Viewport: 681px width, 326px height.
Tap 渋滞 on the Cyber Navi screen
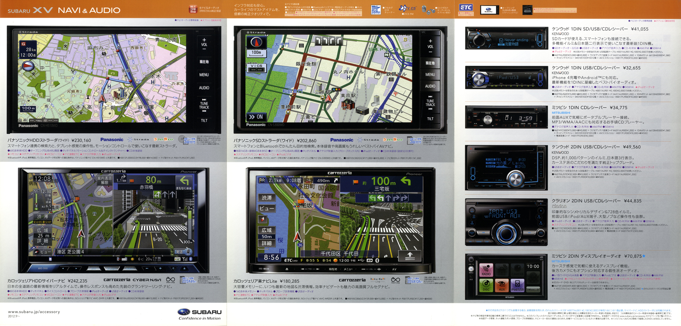tap(42, 216)
